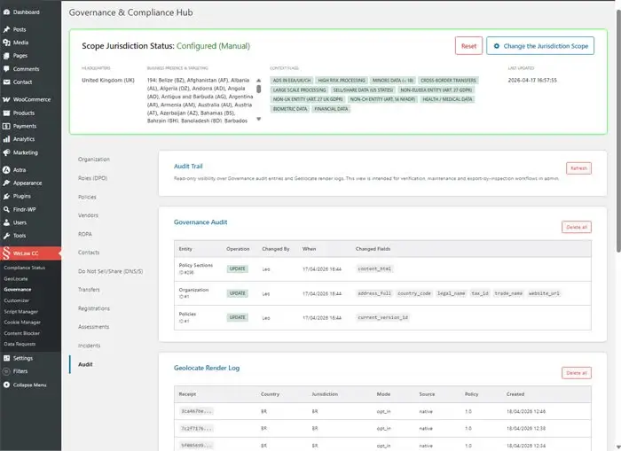Open the Findr-WP search icon
The width and height of the screenshot is (621, 451).
coord(6,209)
